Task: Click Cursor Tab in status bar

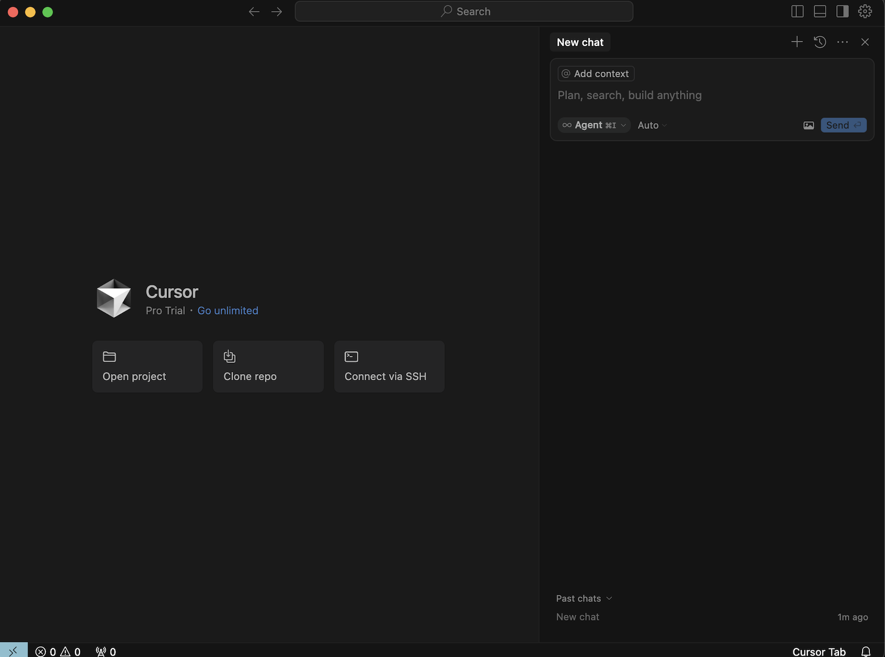Action: coord(819,651)
